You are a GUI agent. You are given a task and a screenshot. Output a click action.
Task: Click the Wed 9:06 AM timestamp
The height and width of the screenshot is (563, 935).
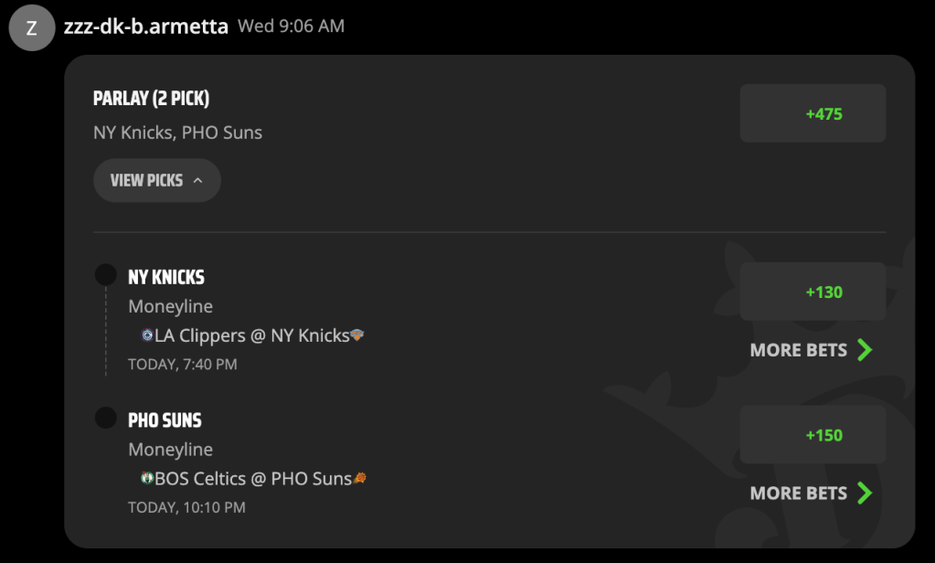click(291, 26)
